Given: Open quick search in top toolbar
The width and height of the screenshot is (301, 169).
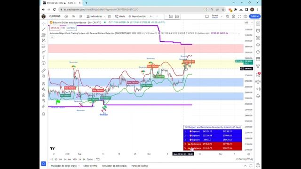Looking at the screenshot, I should [x=228, y=16].
